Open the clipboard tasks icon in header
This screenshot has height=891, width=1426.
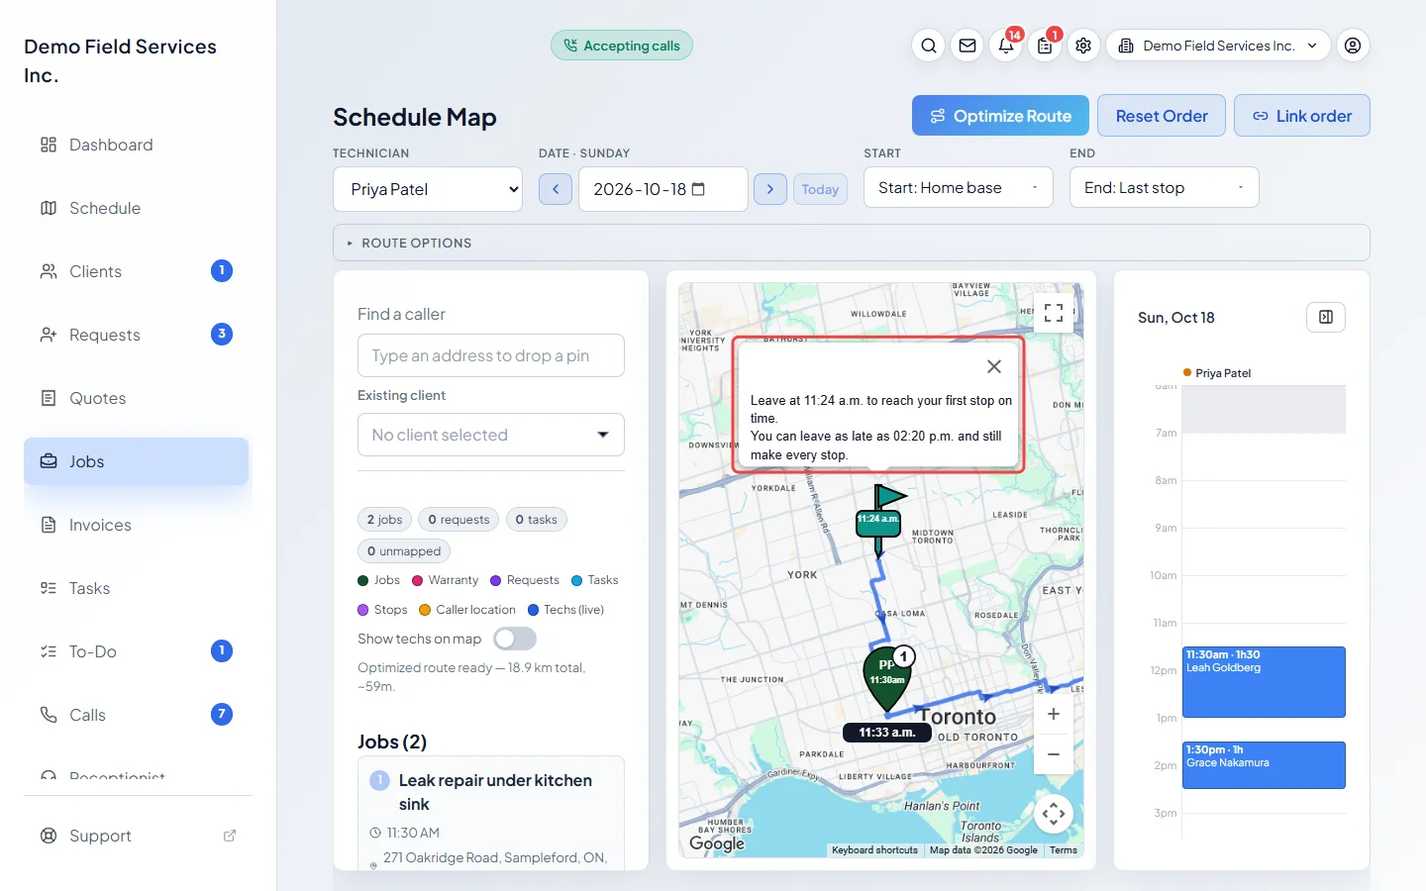point(1045,46)
